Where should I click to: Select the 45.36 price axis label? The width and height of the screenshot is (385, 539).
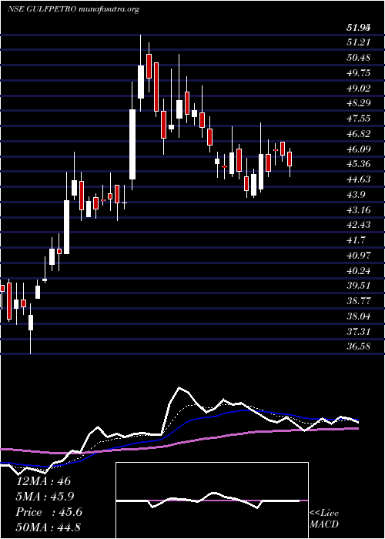[x=359, y=163]
